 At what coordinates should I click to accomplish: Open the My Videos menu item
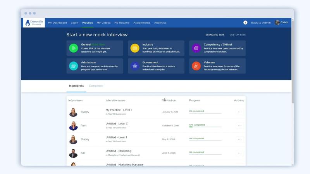tap(103, 23)
